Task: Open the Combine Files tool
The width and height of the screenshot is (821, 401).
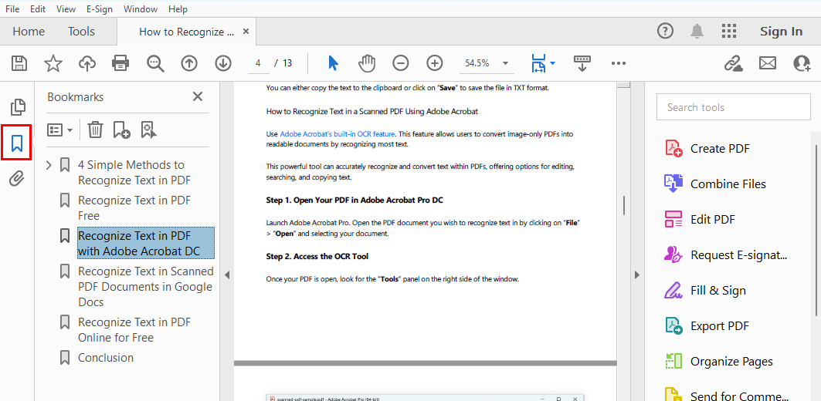Action: coord(715,184)
